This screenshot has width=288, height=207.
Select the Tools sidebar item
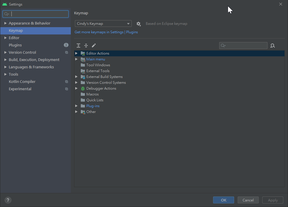[35, 74]
